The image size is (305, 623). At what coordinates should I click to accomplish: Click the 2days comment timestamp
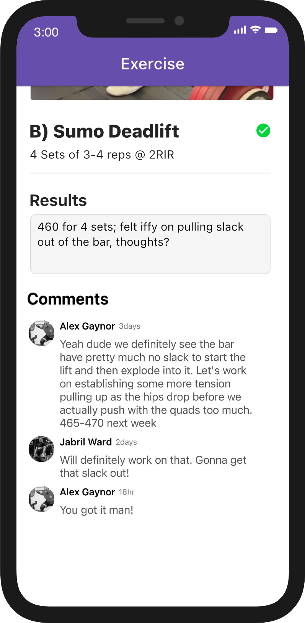pyautogui.click(x=126, y=442)
